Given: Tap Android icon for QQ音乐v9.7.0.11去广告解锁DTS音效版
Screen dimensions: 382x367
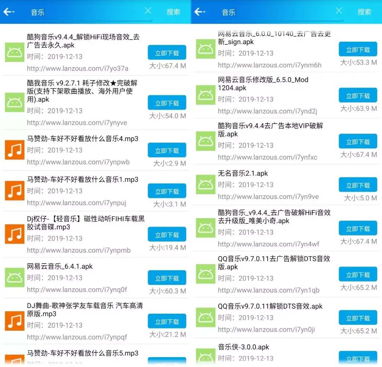Looking at the screenshot, I should coord(206,274).
